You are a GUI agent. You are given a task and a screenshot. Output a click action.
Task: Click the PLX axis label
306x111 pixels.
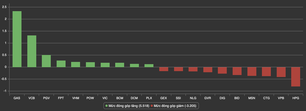pos(149,98)
